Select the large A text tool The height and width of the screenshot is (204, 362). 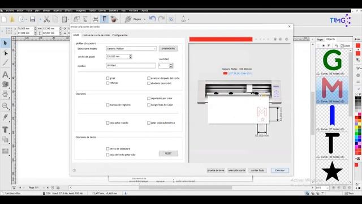coord(5,74)
